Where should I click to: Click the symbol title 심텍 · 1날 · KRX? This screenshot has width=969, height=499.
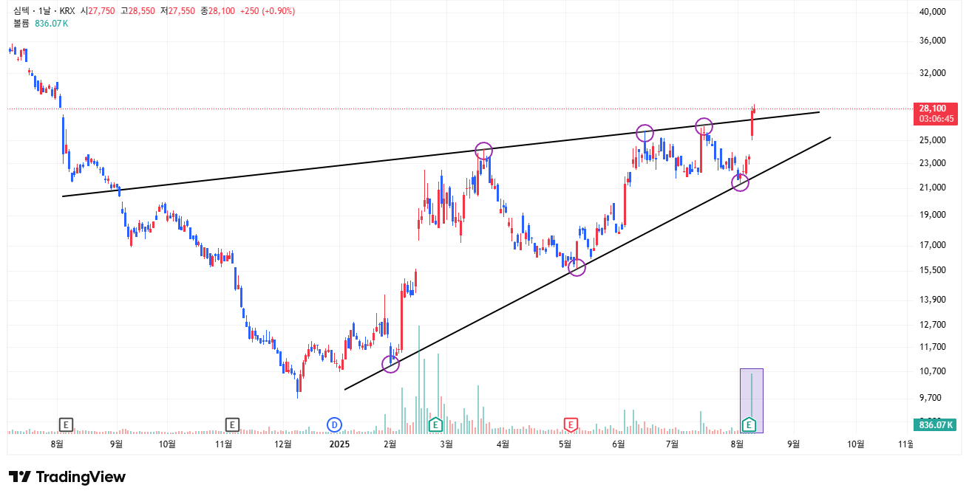click(44, 11)
